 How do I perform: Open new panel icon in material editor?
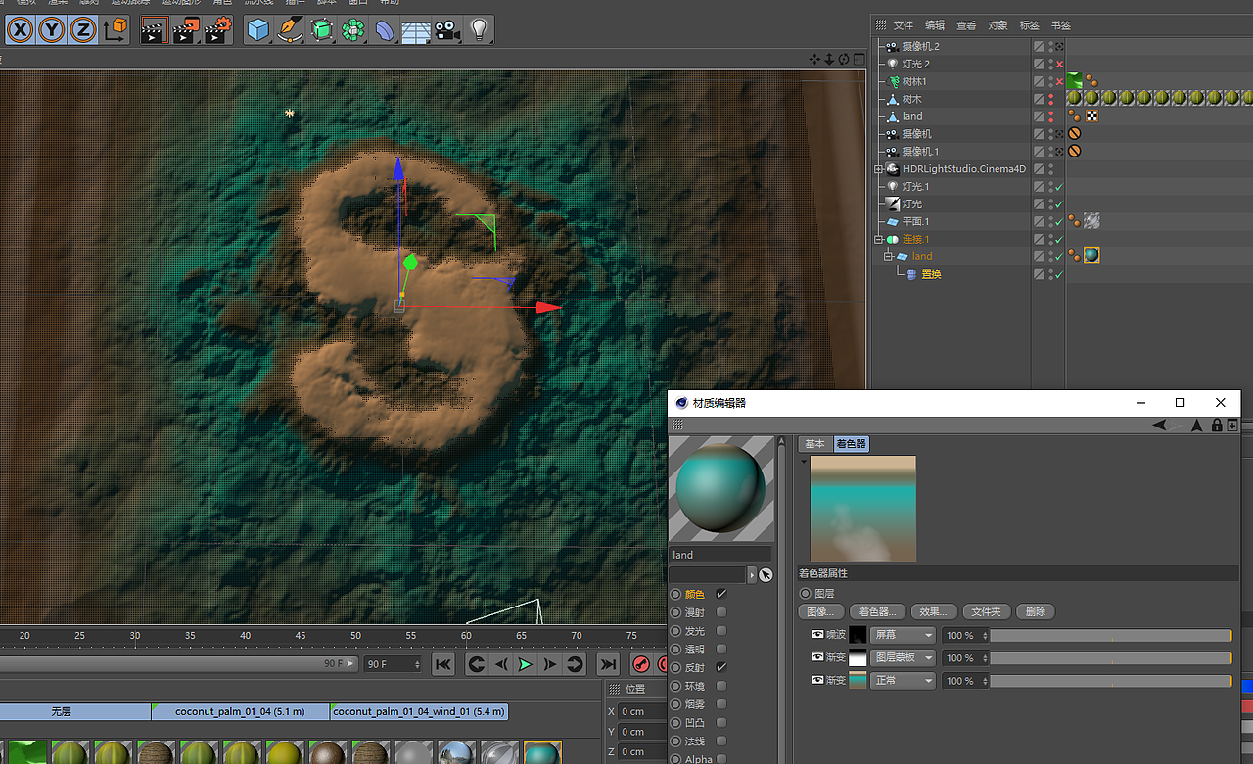1232,426
